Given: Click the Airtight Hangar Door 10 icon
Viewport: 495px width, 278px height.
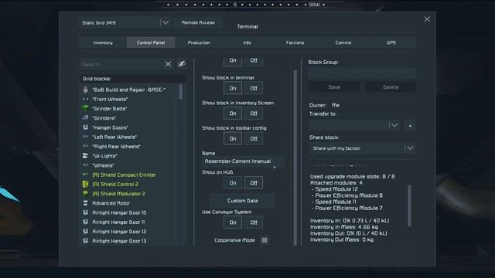Looking at the screenshot, I should click(85, 212).
